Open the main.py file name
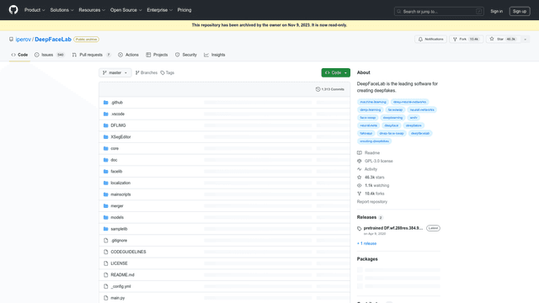This screenshot has width=539, height=303. point(118,298)
